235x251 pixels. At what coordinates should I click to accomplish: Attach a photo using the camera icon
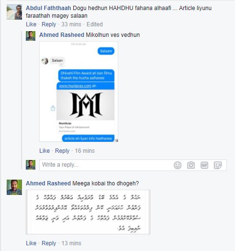(191, 165)
